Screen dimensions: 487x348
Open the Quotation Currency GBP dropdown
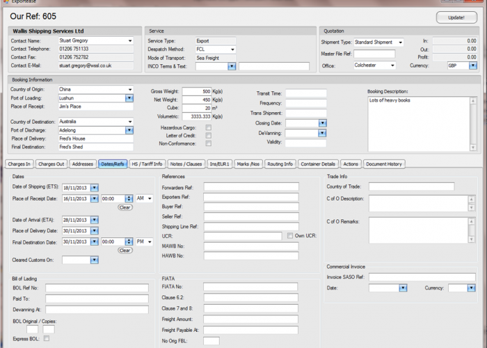(x=472, y=65)
